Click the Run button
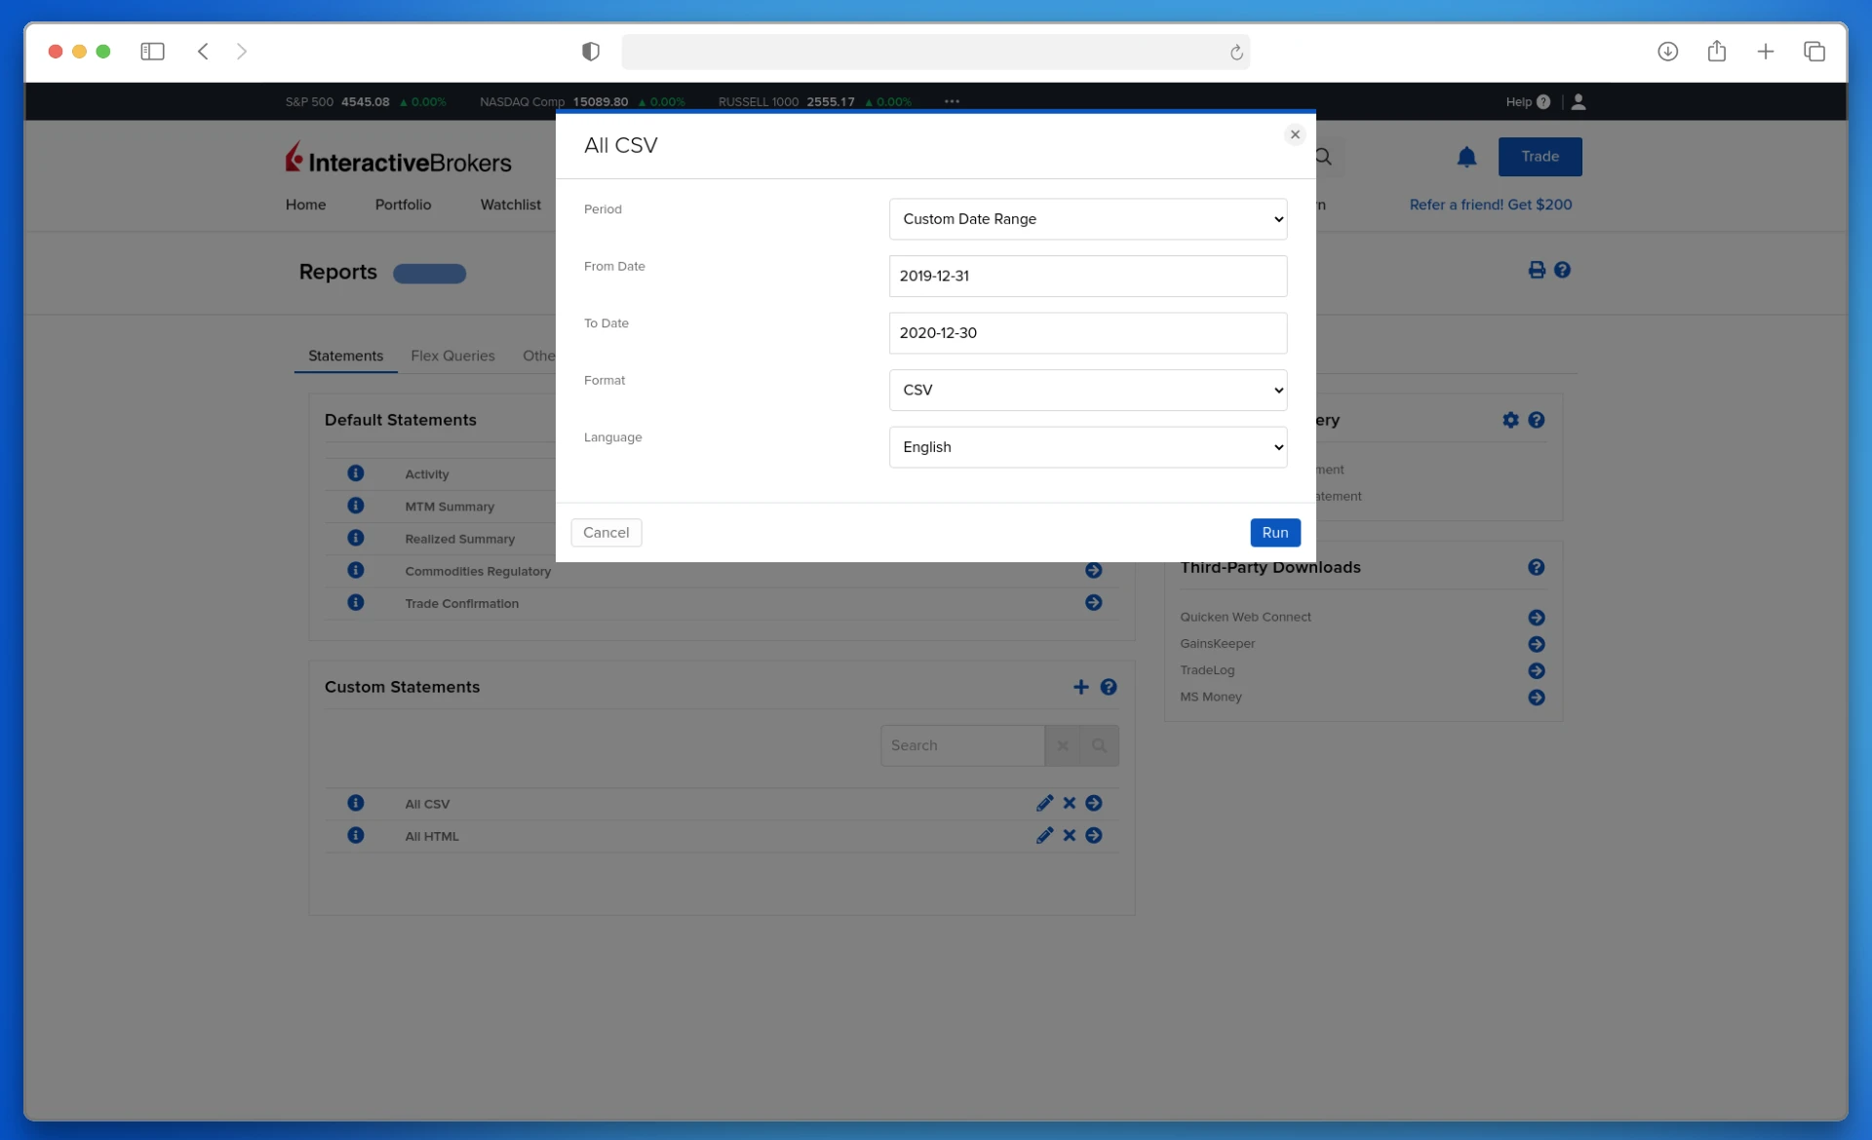Screen dimensions: 1872x1140 click(x=1274, y=533)
